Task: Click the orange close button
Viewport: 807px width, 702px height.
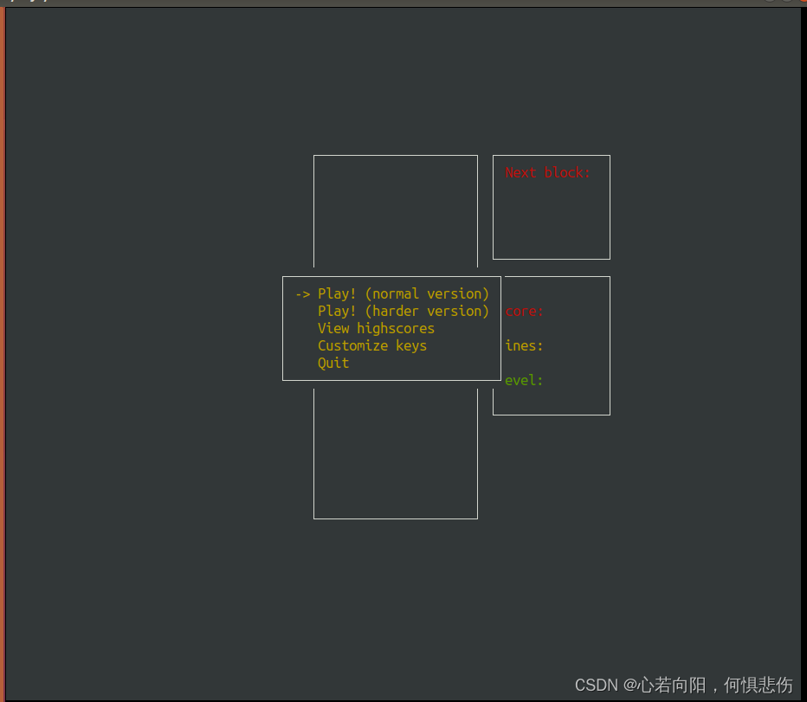Action: pos(803,3)
